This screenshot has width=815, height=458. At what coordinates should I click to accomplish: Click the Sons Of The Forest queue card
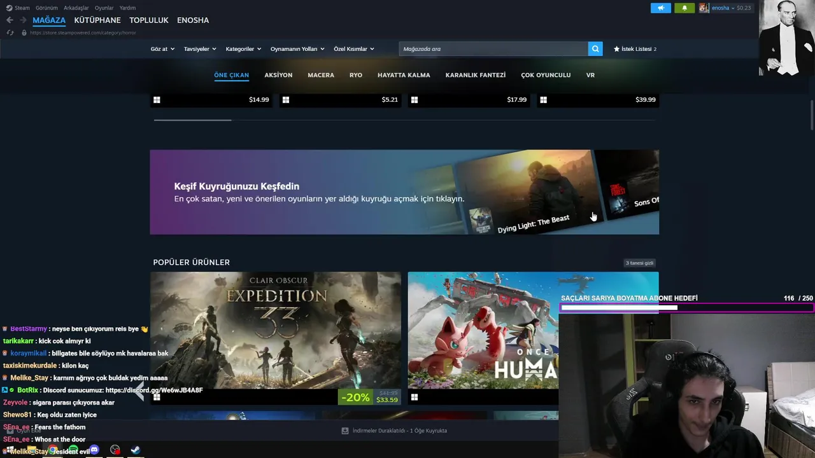[630, 184]
